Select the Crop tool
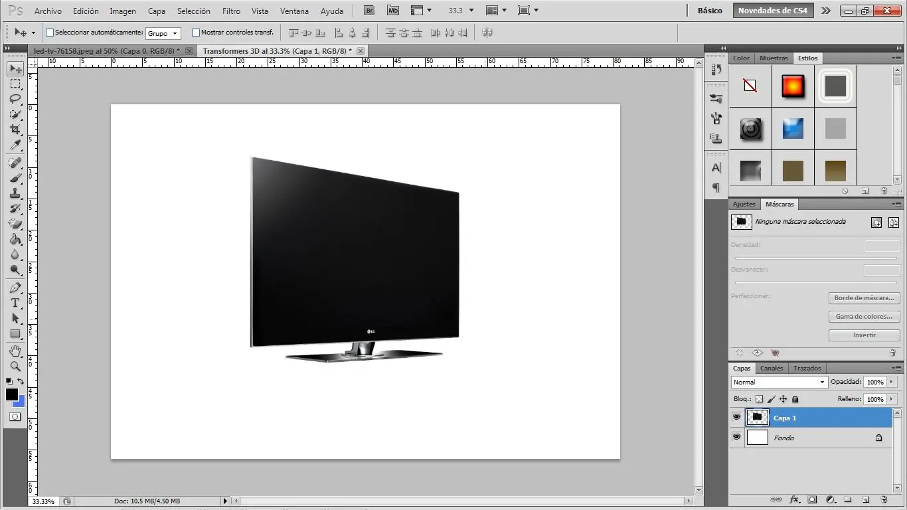The image size is (907, 510). (x=15, y=129)
